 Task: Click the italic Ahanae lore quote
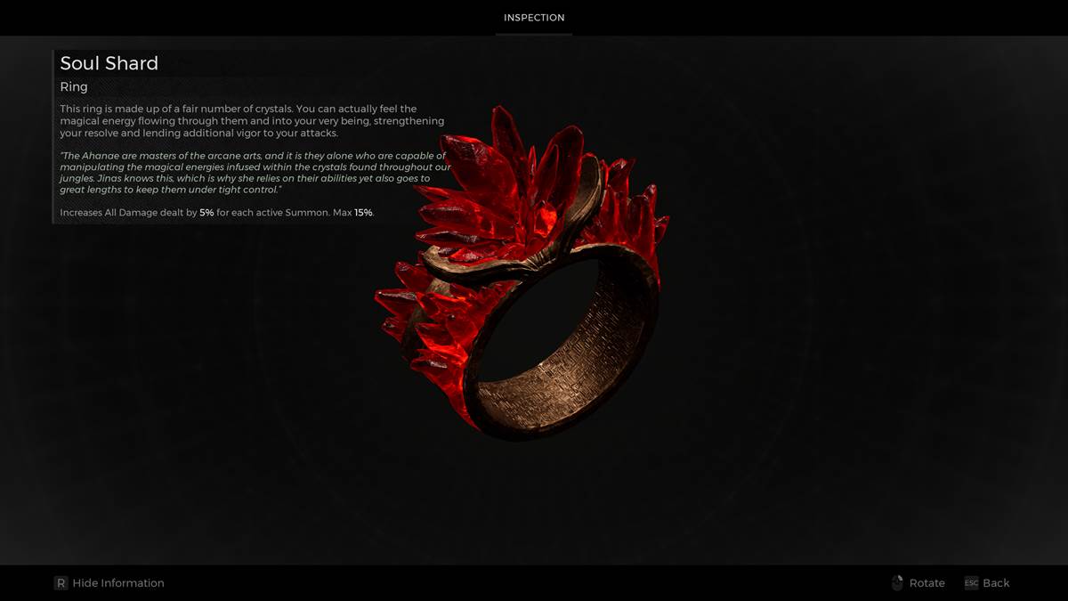pos(254,173)
